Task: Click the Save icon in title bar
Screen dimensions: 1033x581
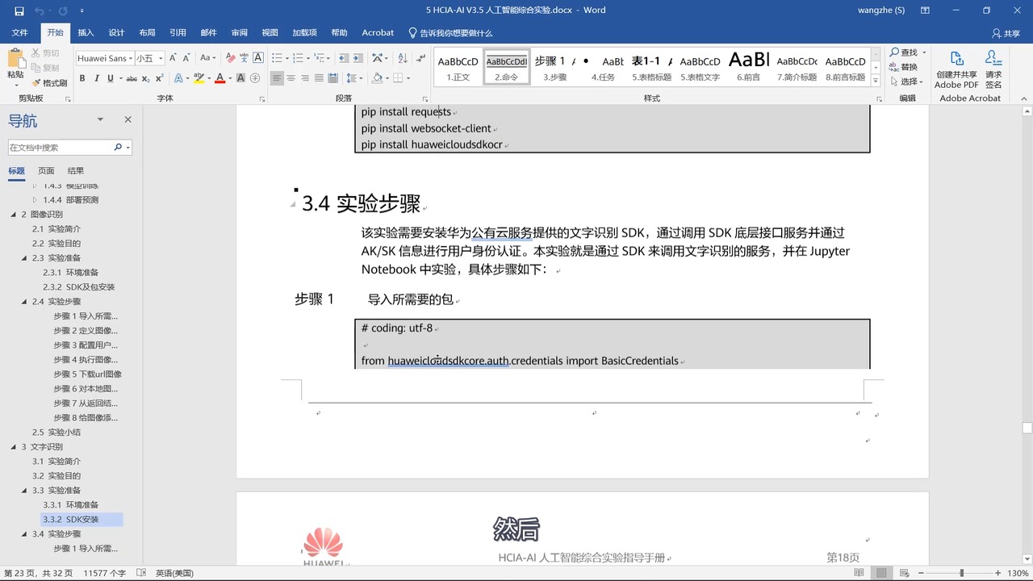Action: 19,10
